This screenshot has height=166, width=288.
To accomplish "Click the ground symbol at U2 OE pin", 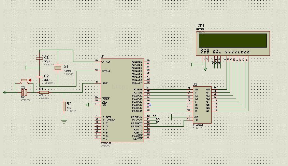I will click(x=170, y=117).
